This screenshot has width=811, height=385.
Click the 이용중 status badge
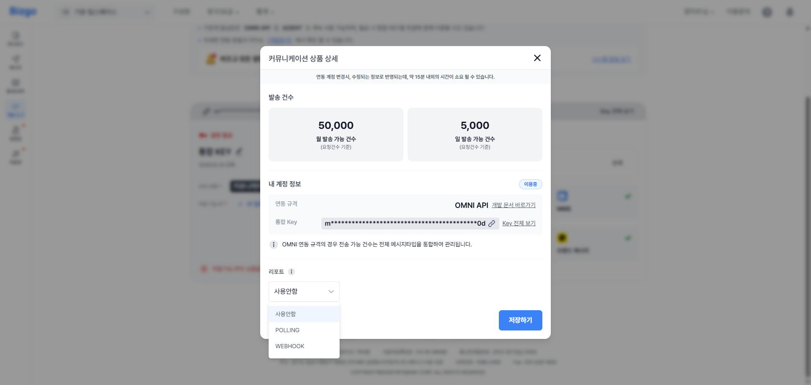[531, 184]
